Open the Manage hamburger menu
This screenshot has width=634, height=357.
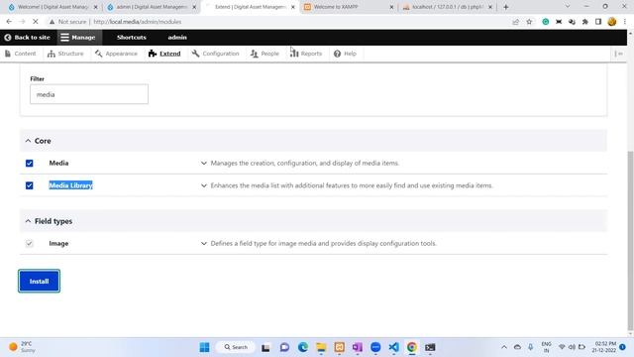pos(78,38)
